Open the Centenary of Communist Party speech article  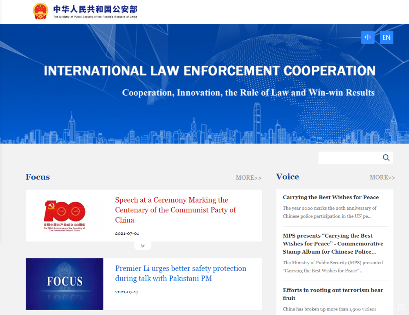click(x=175, y=210)
